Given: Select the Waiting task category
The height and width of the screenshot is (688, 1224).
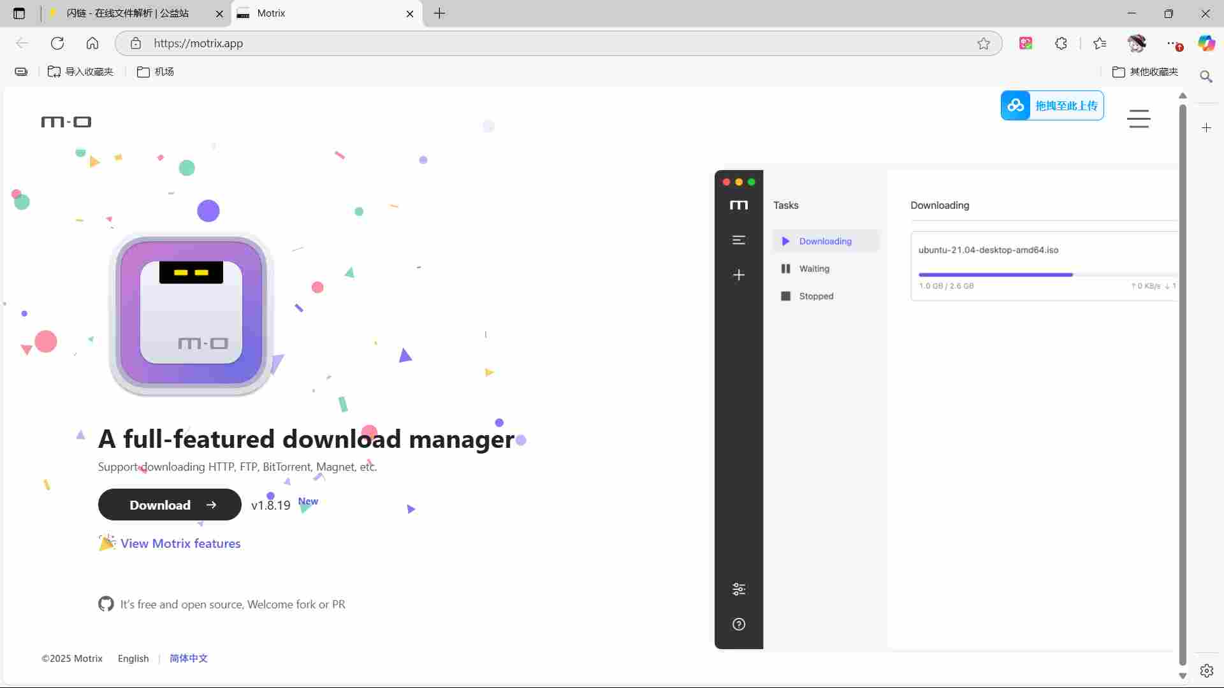Looking at the screenshot, I should coord(814,269).
